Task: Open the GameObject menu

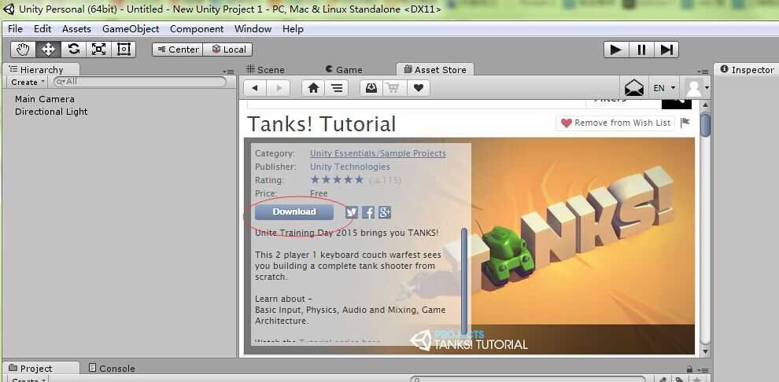Action: pyautogui.click(x=131, y=29)
